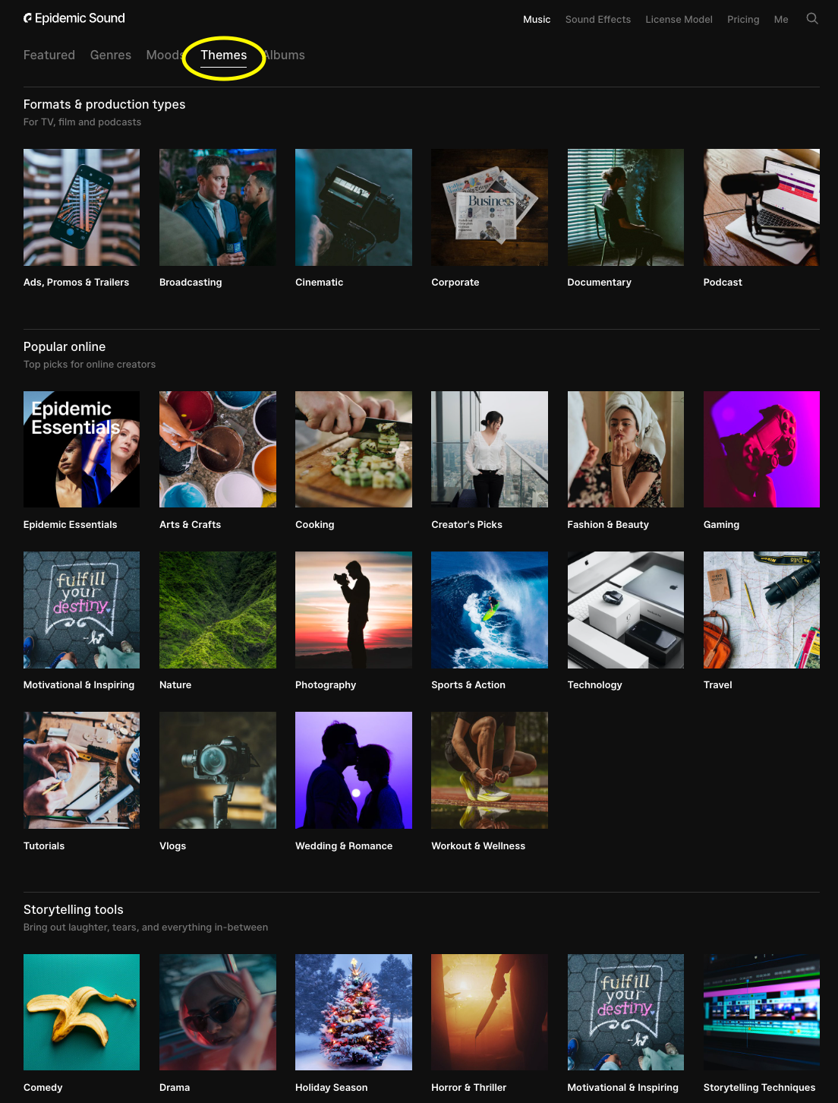Select the Podcast theme image

761,207
